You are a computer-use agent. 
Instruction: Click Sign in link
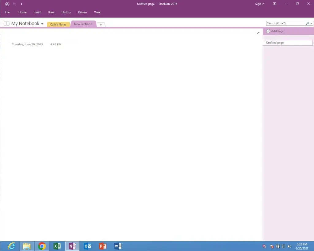coord(259,4)
